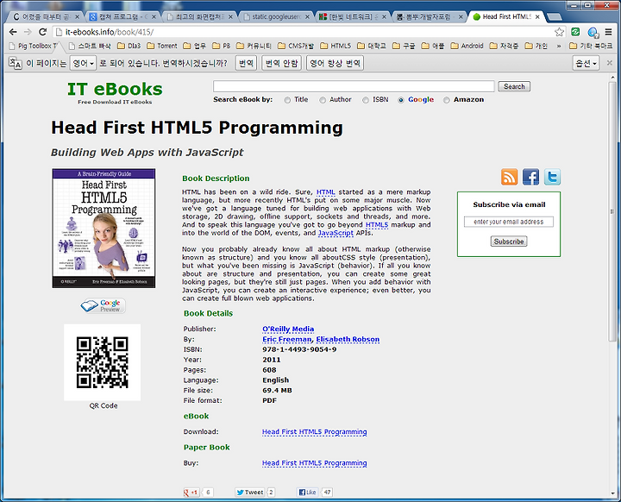Image resolution: width=621 pixels, height=502 pixels.
Task: Click the Download Head First HTML5 Programming link
Action: click(x=315, y=431)
